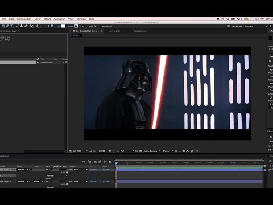Viewport: 273px width, 205px height.
Task: Toggle region of interest button
Action: pos(136,151)
